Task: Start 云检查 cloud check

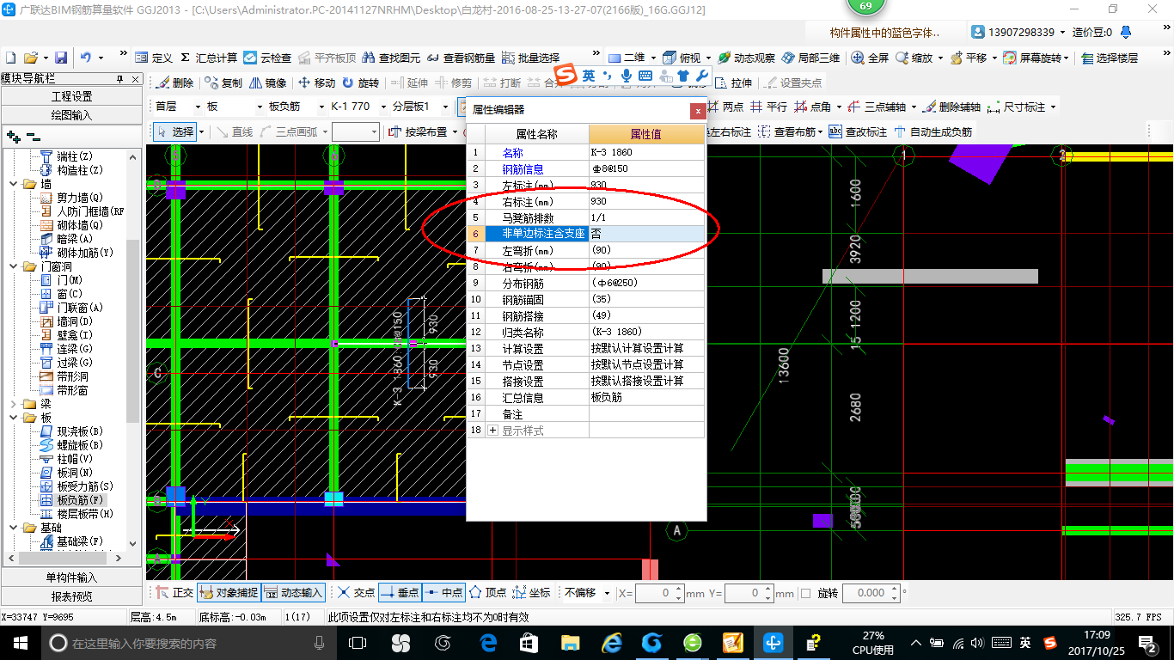Action: point(267,58)
